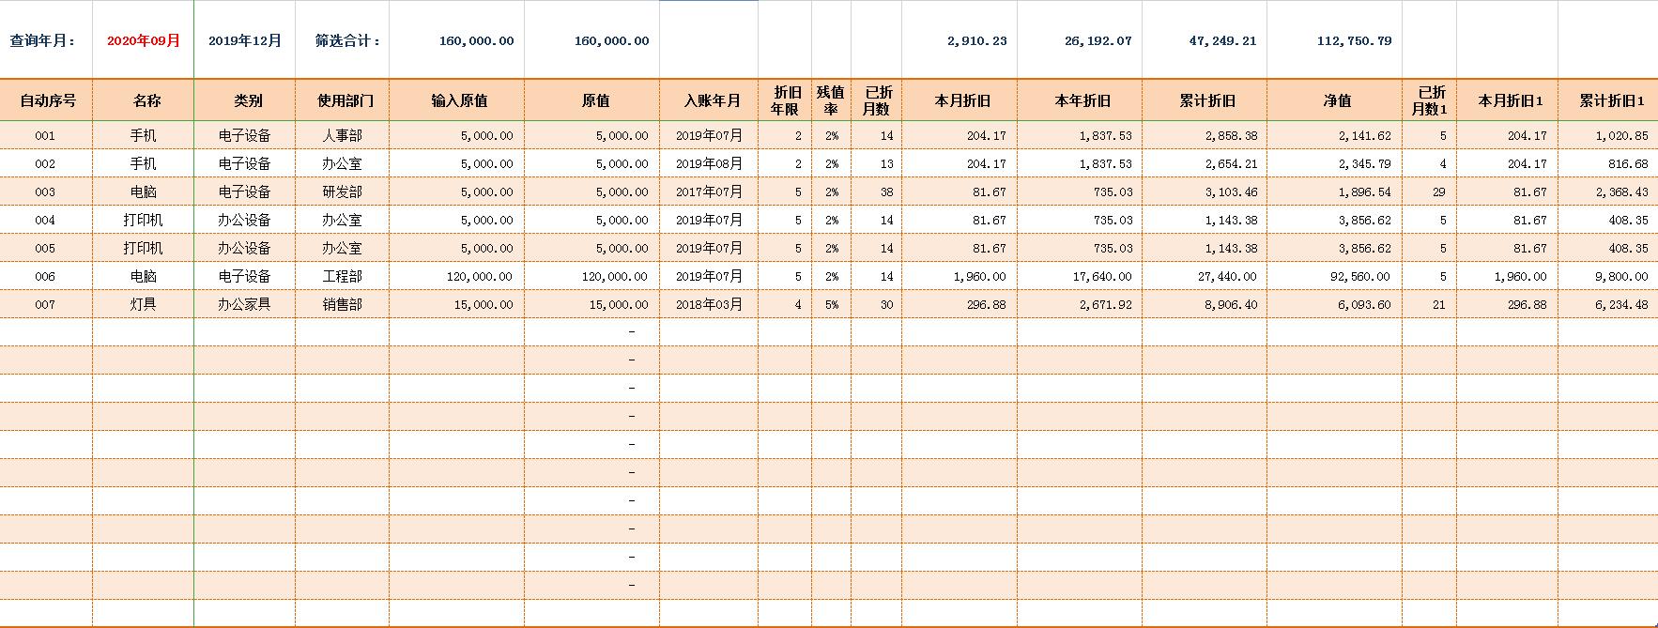Select the entry date 2019年08月
The height and width of the screenshot is (628, 1658).
coord(709,163)
